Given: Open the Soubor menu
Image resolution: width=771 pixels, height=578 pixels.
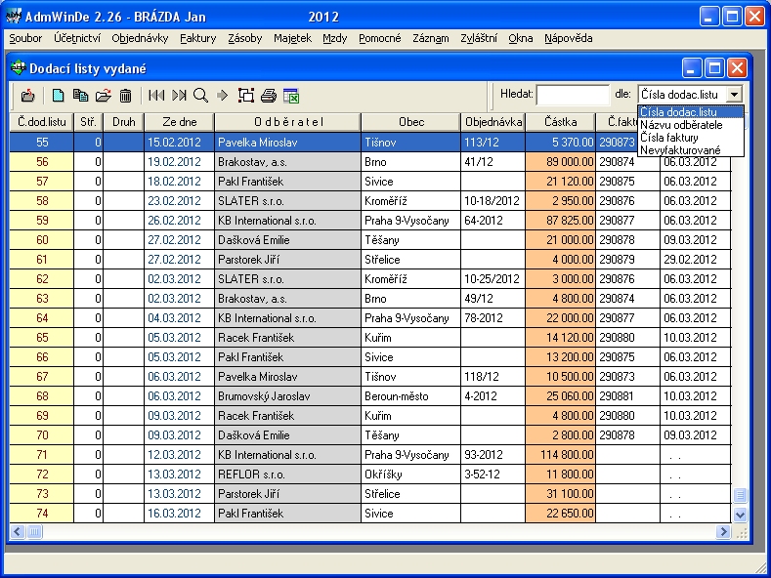Looking at the screenshot, I should click(x=25, y=38).
